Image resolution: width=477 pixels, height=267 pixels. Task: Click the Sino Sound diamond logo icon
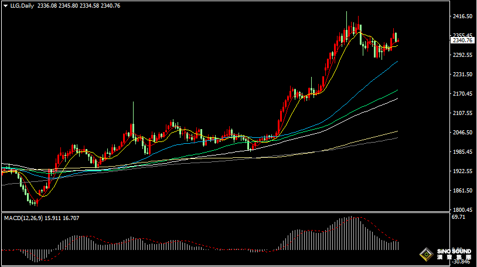[x=426, y=255]
